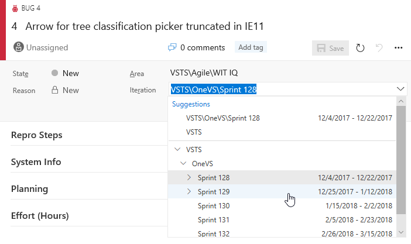Click the red bug type icon
Screen dimensions: 411x244
(x=15, y=9)
